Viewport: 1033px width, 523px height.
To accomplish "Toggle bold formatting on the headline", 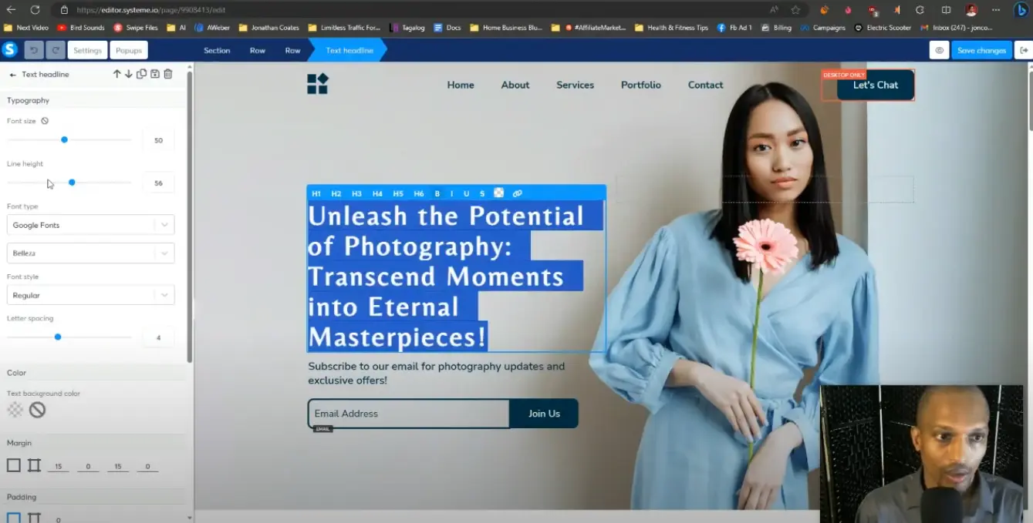I will [437, 193].
